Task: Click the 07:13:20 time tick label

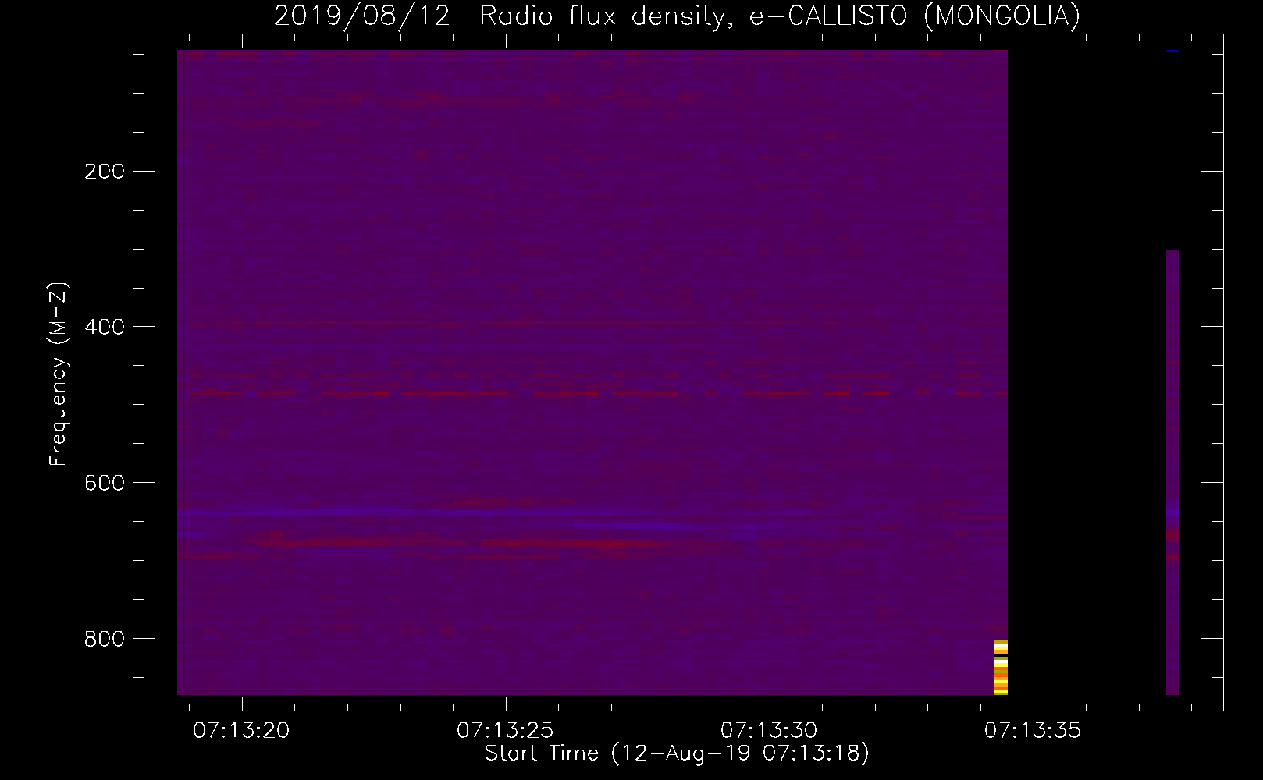Action: [x=241, y=731]
